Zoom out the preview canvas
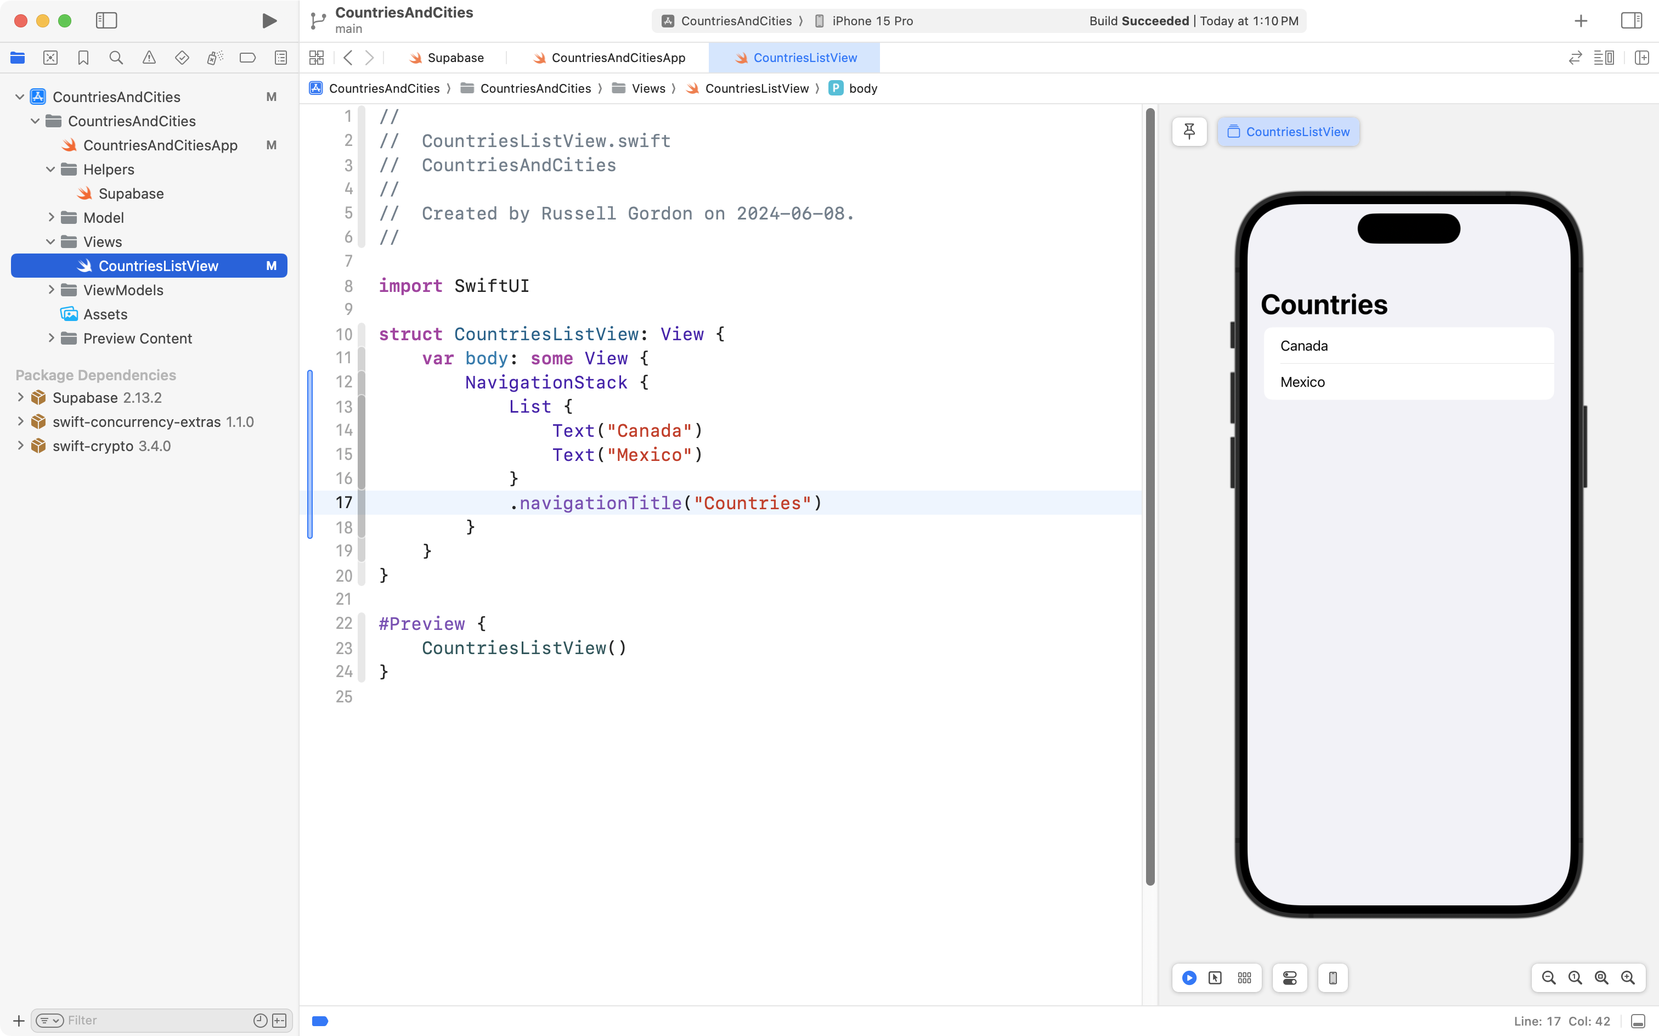Image resolution: width=1659 pixels, height=1036 pixels. click(1548, 978)
